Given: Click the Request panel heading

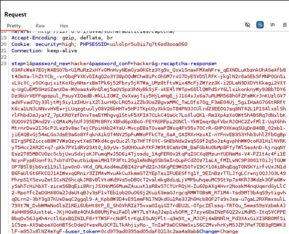Looking at the screenshot, I should (15, 15).
